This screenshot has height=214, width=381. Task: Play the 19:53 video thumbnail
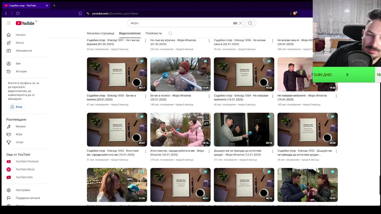pyautogui.click(x=307, y=185)
